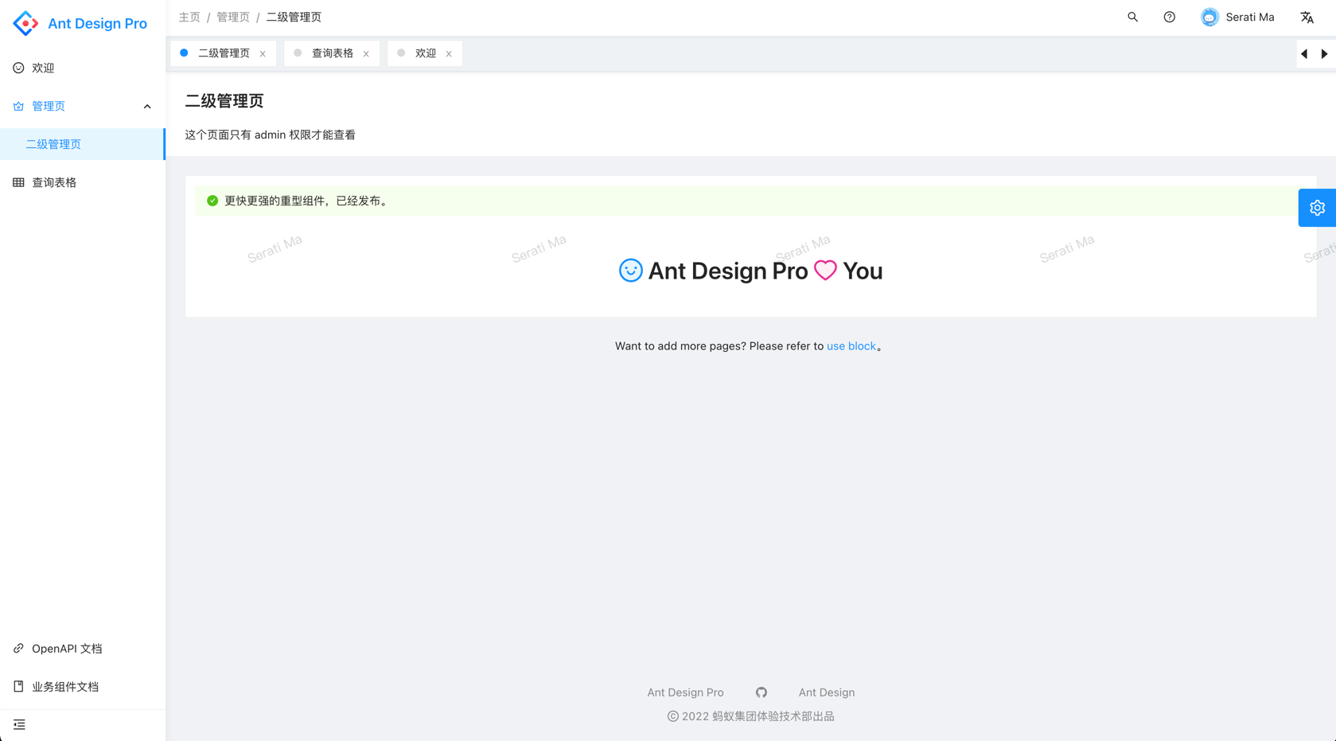
Task: Click the green success check icon
Action: pyautogui.click(x=212, y=201)
